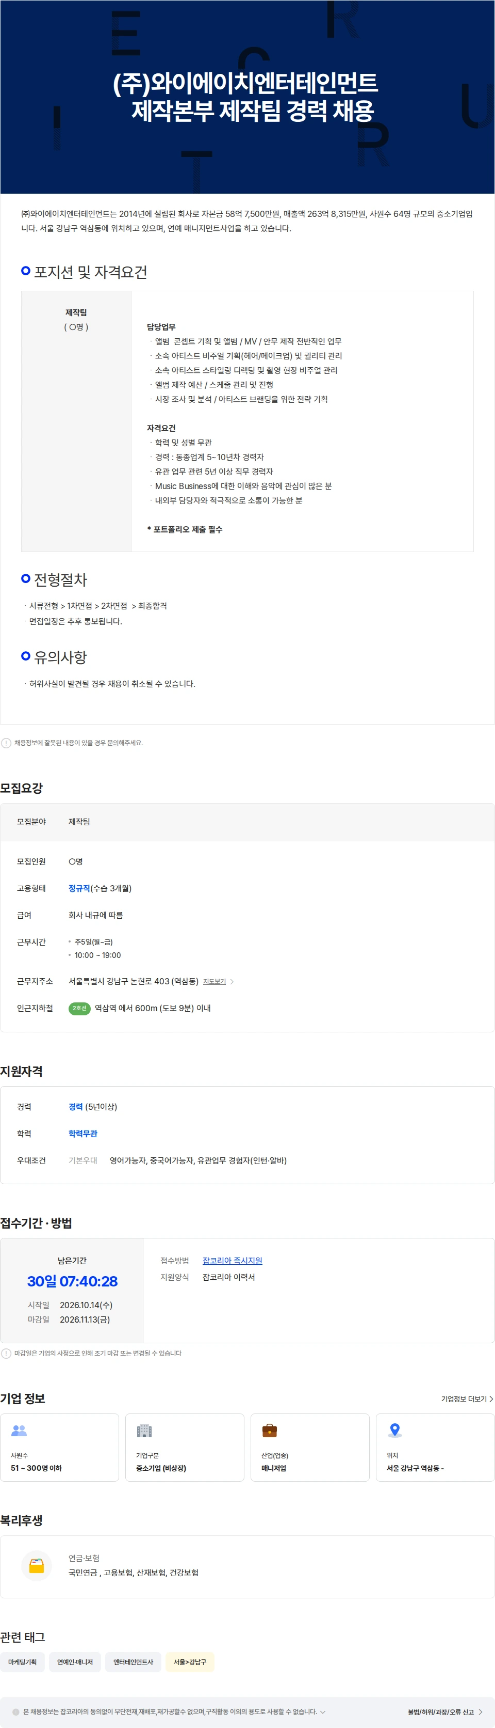
Task: Click the 포지션 및 자격요건 heading bullet icon
Action: pyautogui.click(x=25, y=270)
